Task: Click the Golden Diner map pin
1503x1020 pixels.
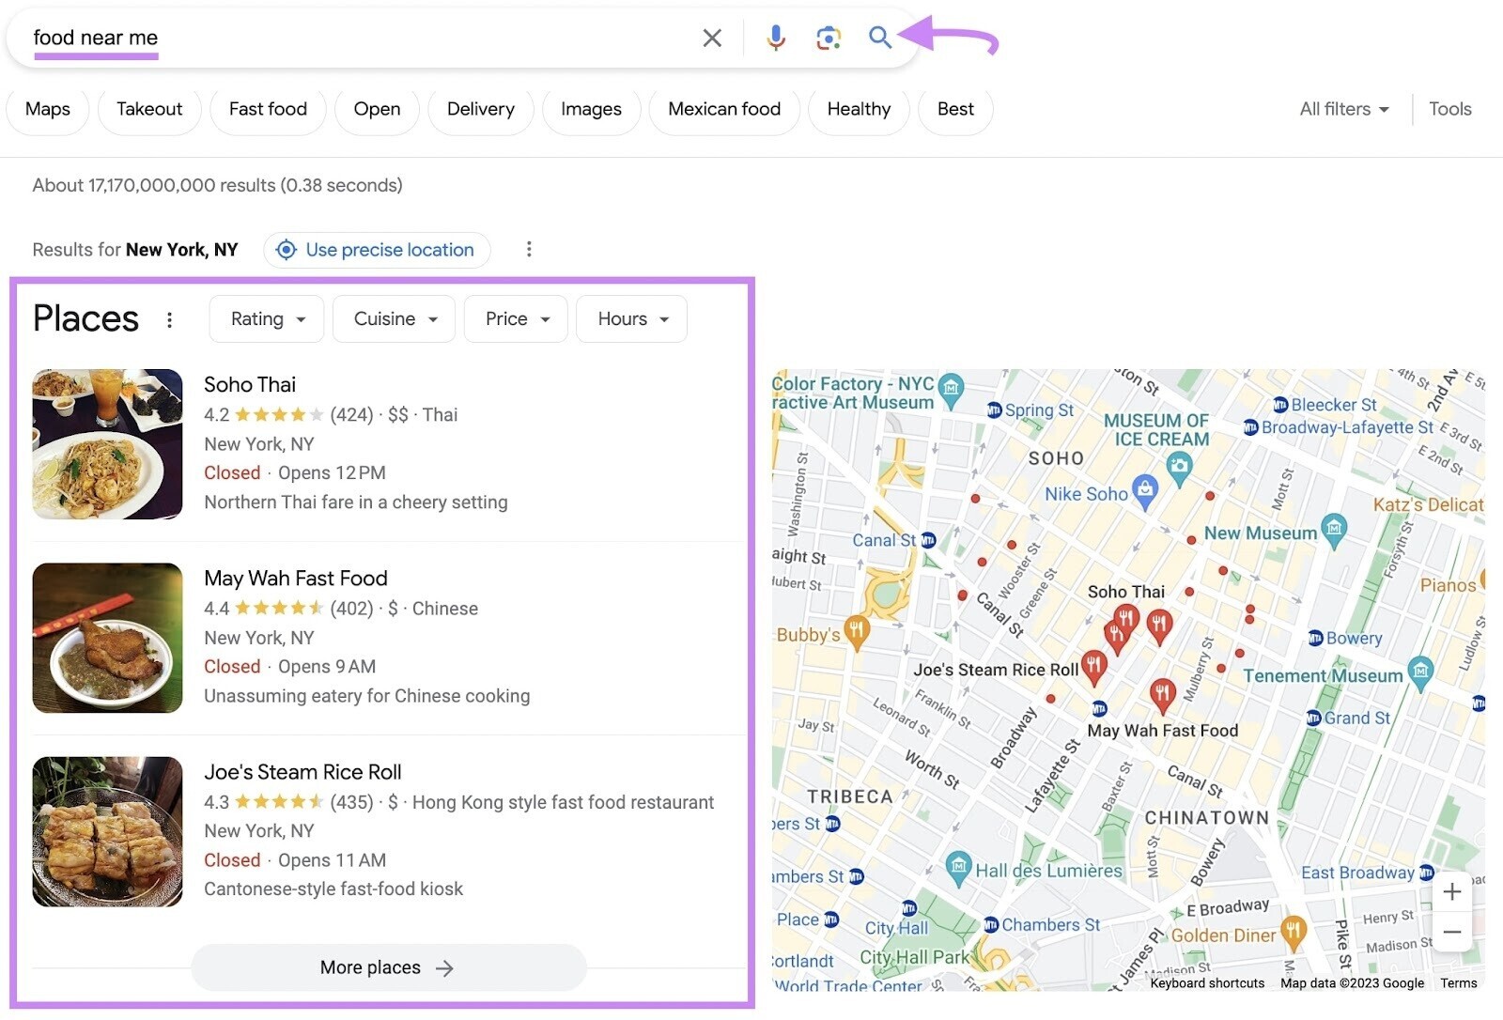Action: point(1294,930)
